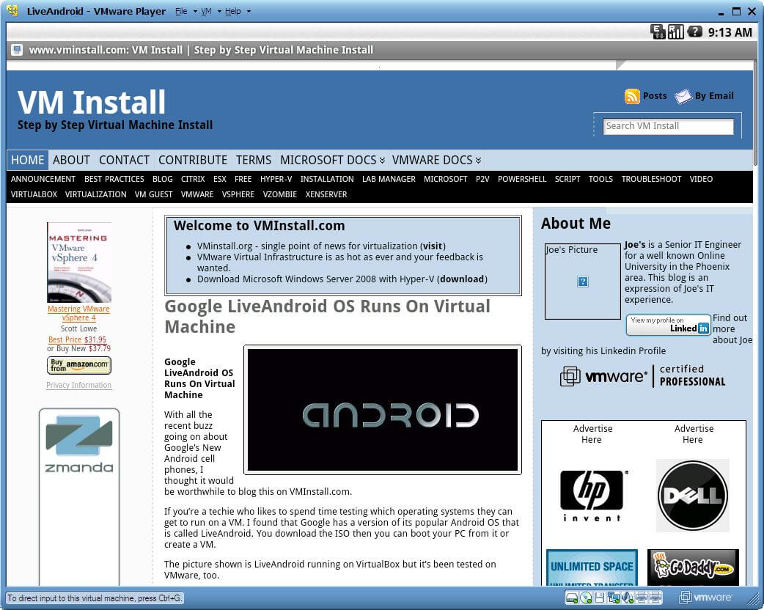Click View my profile on LinkedIn button
Image resolution: width=764 pixels, height=610 pixels.
pos(668,326)
